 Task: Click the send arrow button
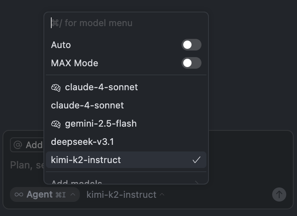pyautogui.click(x=279, y=194)
